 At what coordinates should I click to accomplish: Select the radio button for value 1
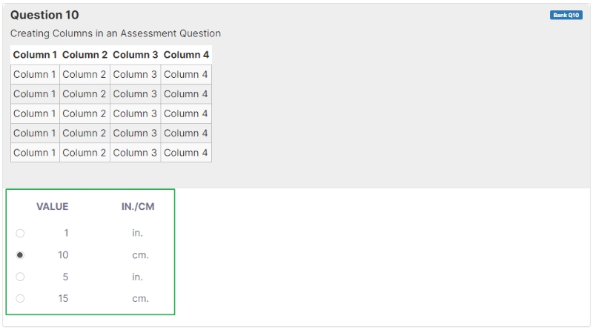tap(20, 233)
